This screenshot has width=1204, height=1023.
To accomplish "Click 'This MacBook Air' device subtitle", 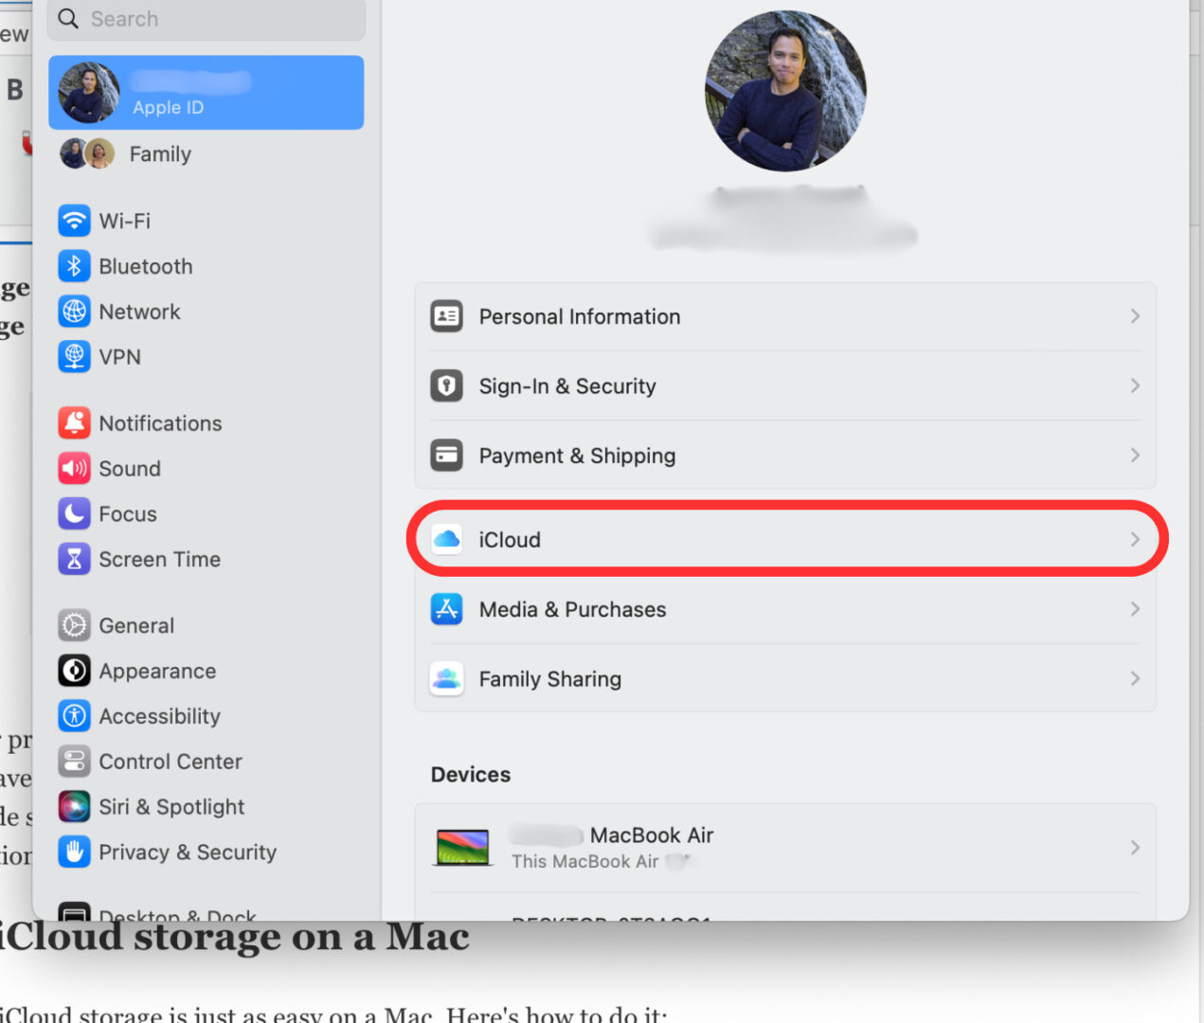I will (x=584, y=861).
